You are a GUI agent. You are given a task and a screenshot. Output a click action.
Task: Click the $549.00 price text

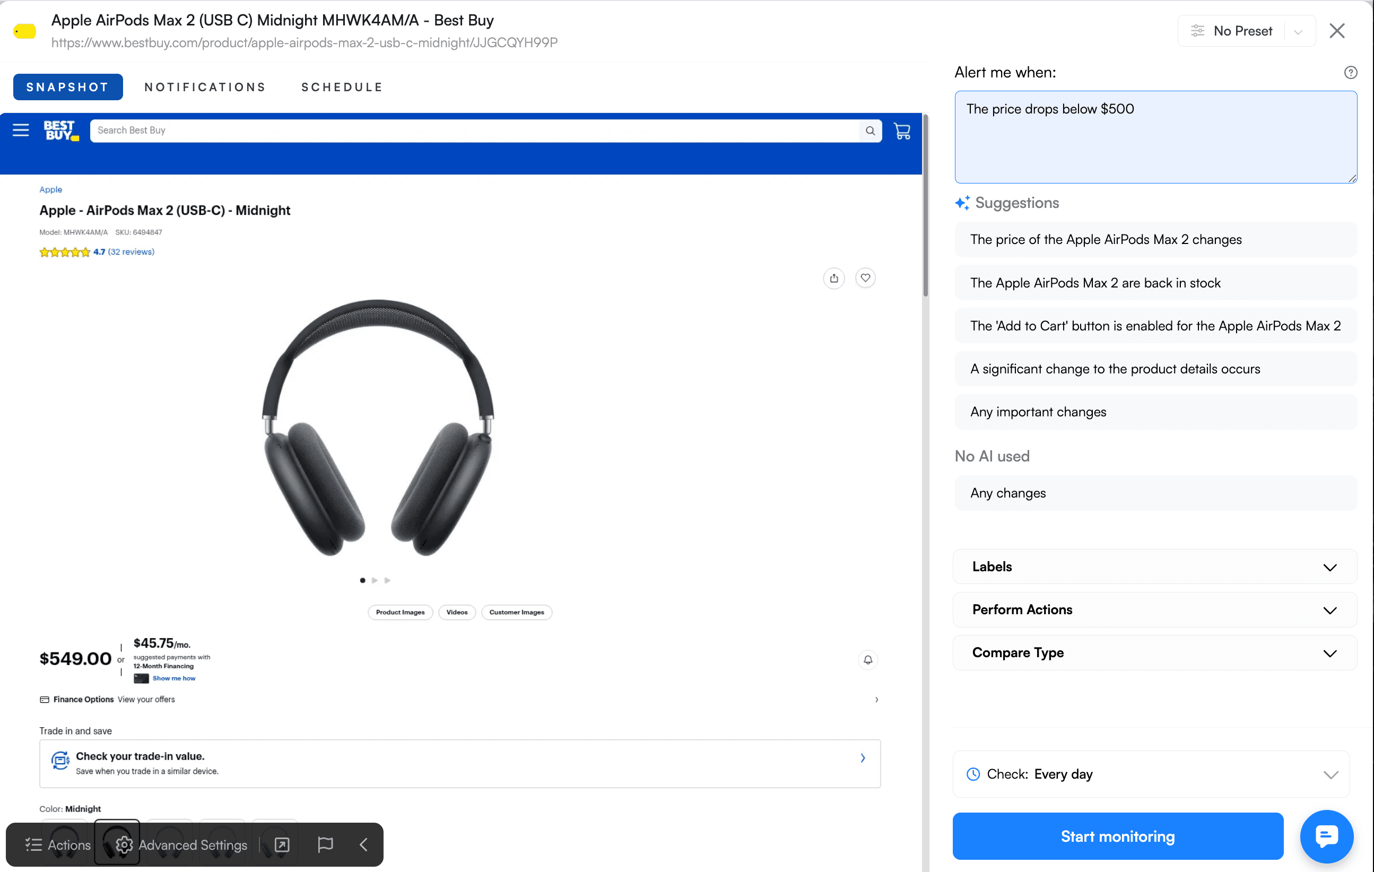(75, 659)
